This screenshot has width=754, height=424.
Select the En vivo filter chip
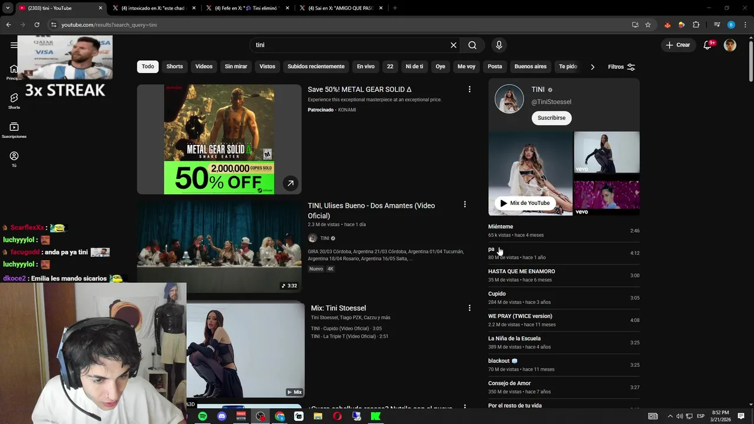point(365,67)
